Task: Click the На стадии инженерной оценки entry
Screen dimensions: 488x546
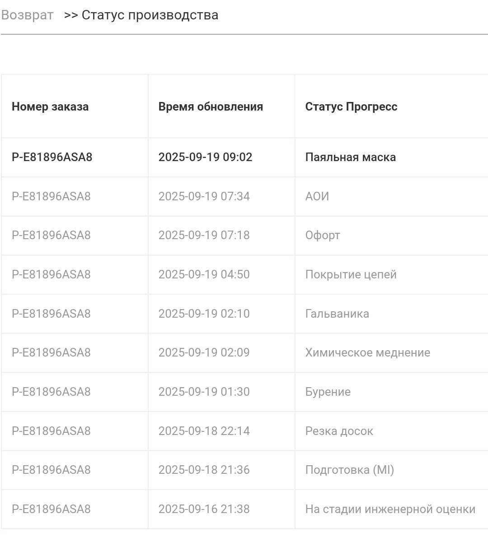Action: 390,509
